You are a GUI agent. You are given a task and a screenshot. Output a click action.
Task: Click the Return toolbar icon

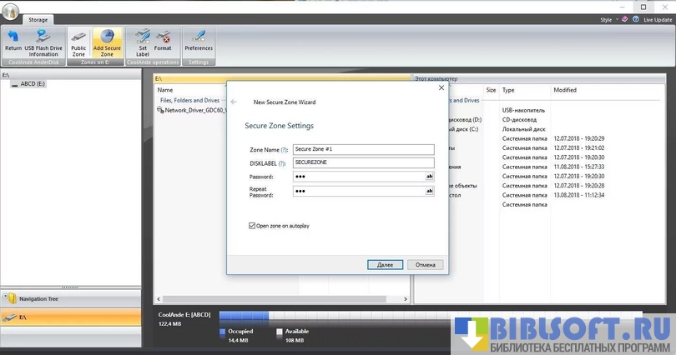(13, 40)
